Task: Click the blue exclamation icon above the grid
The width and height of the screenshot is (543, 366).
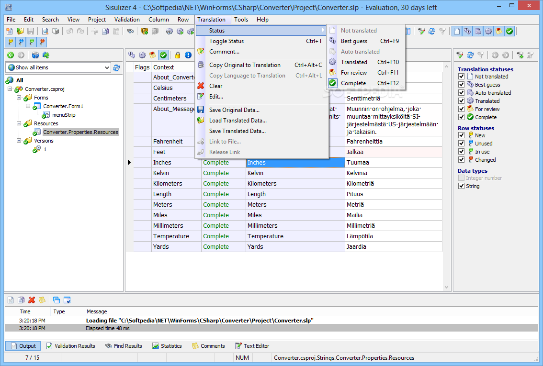Action: [188, 55]
